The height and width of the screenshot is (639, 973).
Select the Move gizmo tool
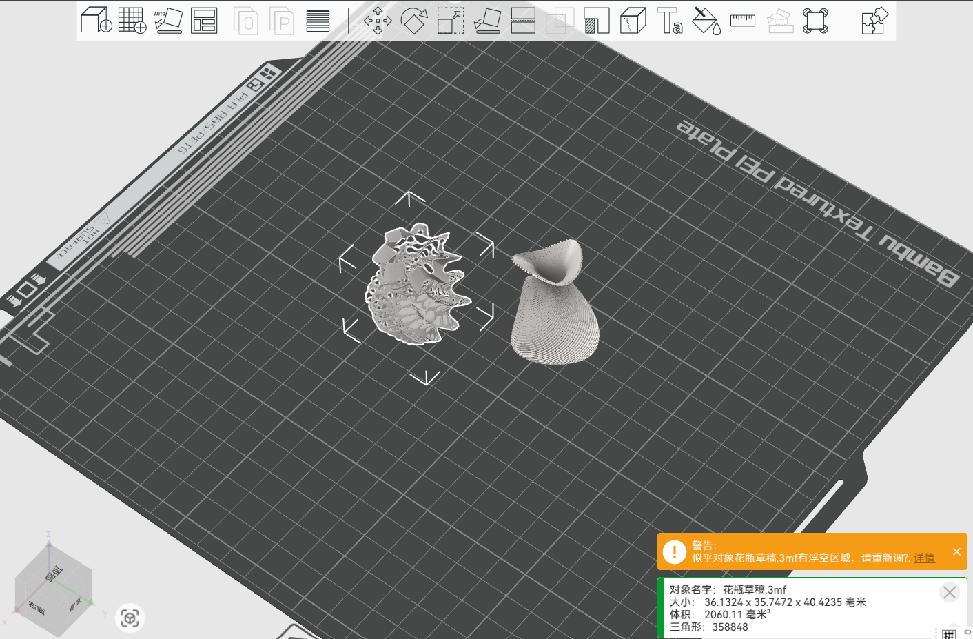point(378,20)
